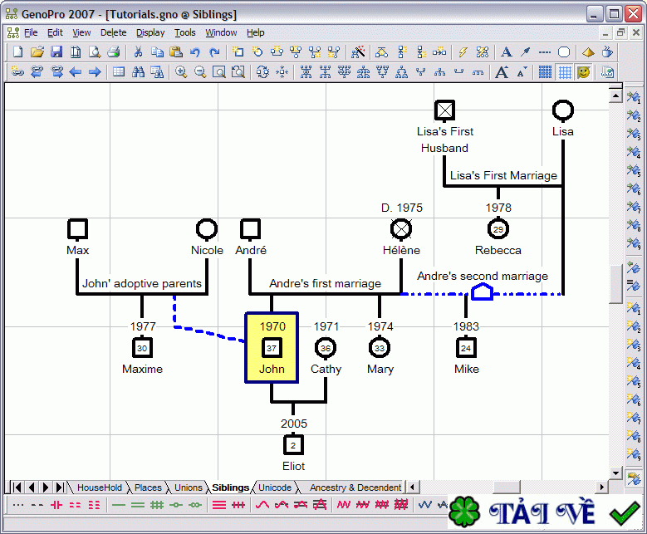Open the Ancestry & Decendent tab
This screenshot has width=647, height=534.
click(355, 487)
